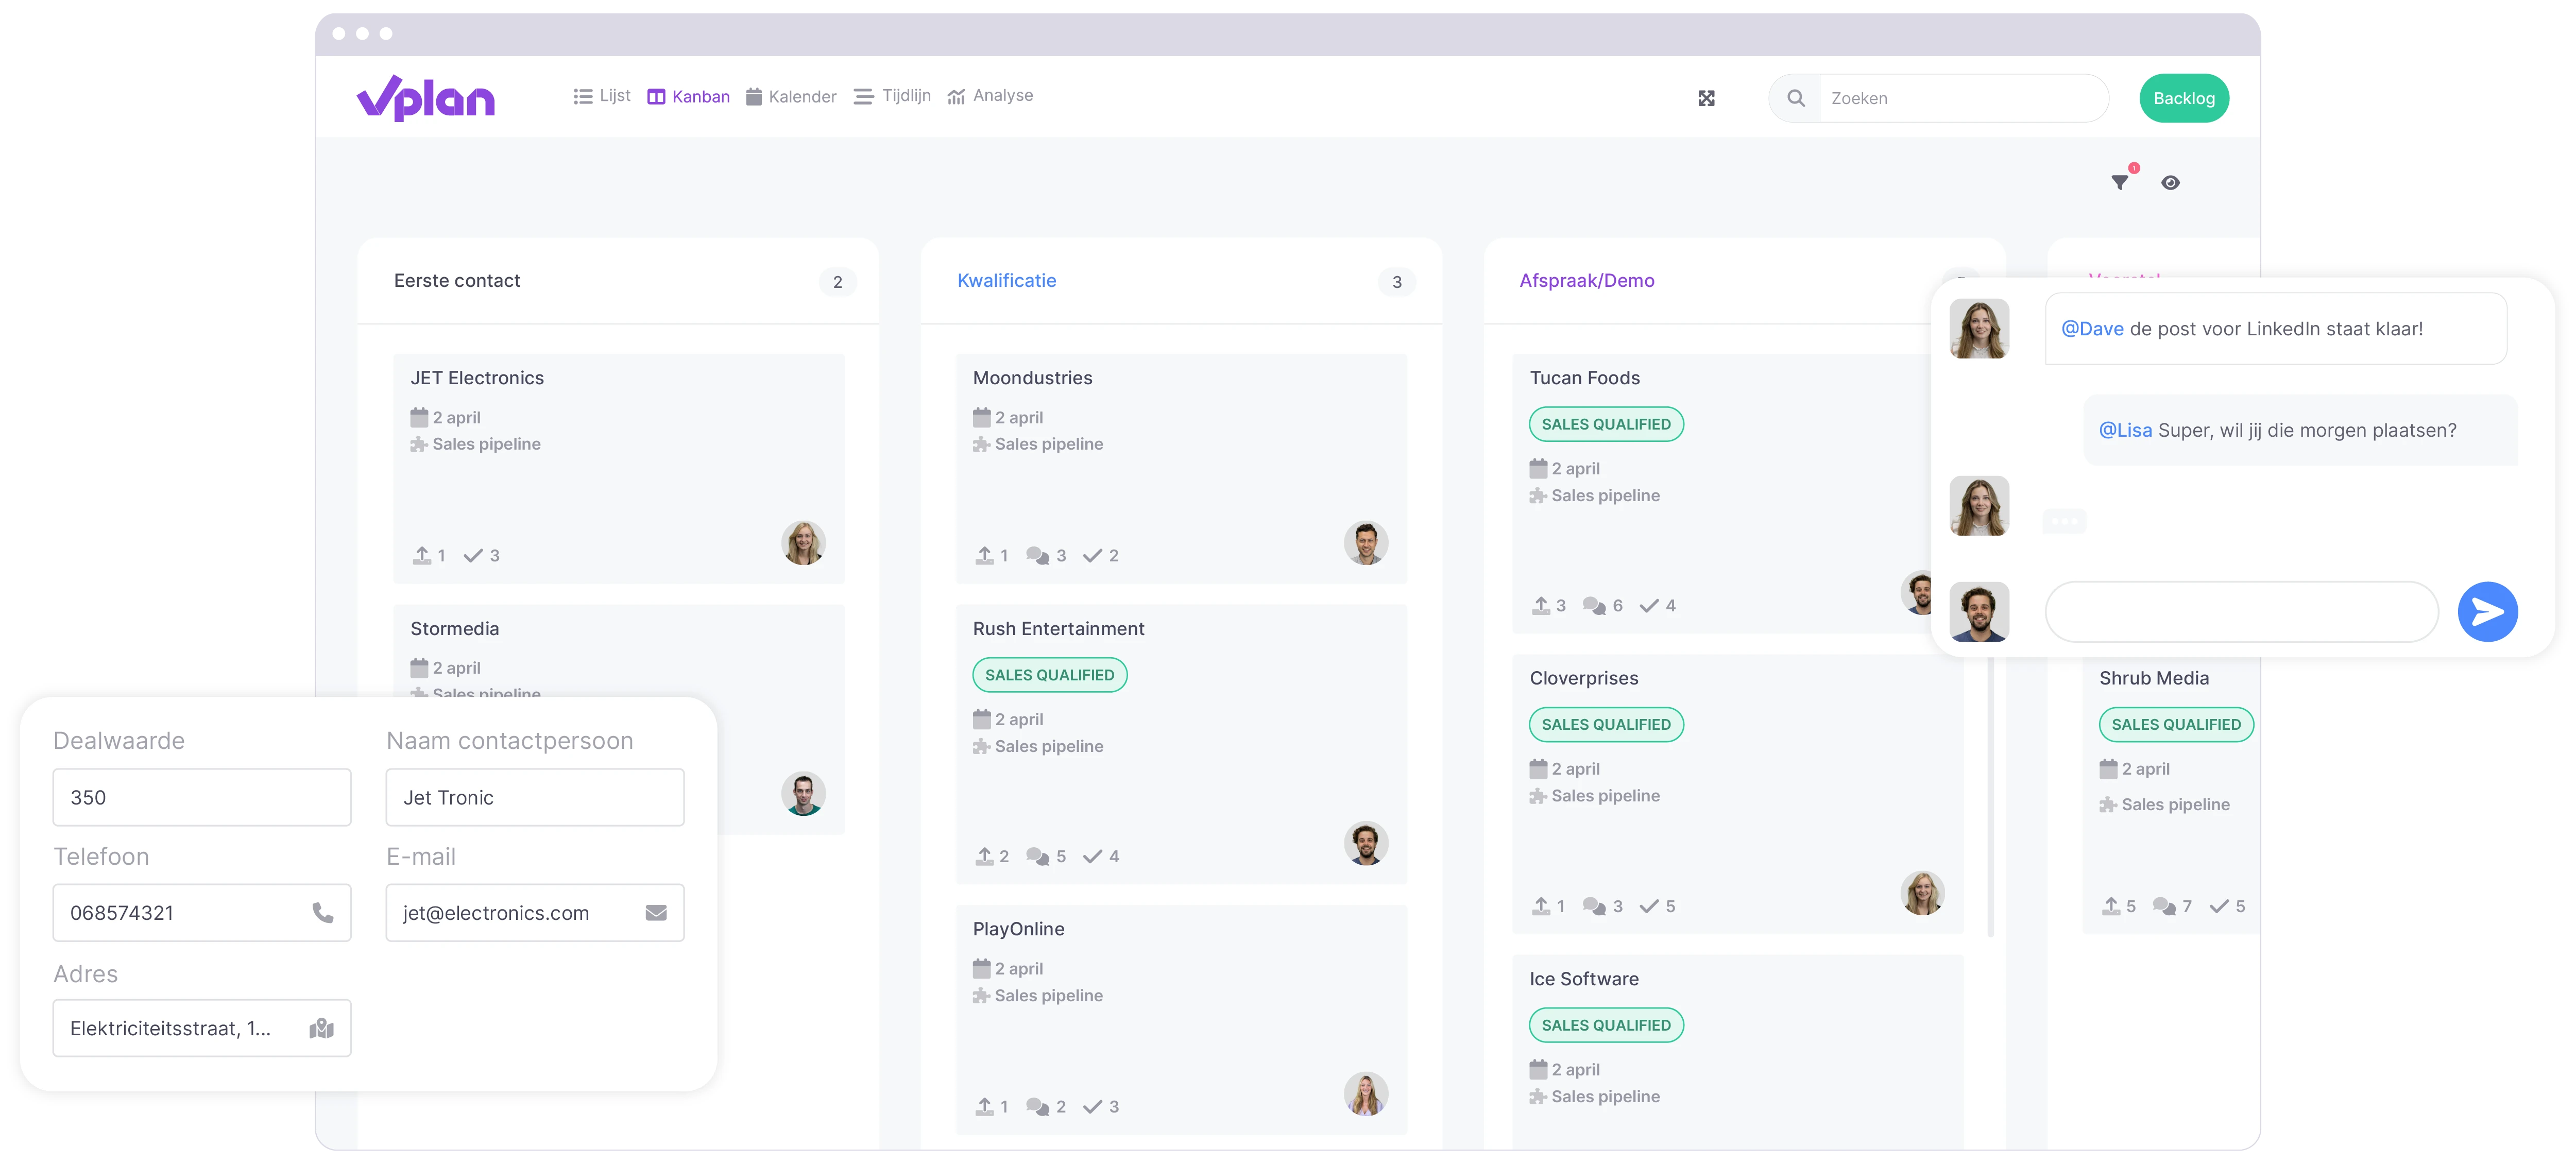Click the calendar icon on PlayOnline card

coord(981,968)
